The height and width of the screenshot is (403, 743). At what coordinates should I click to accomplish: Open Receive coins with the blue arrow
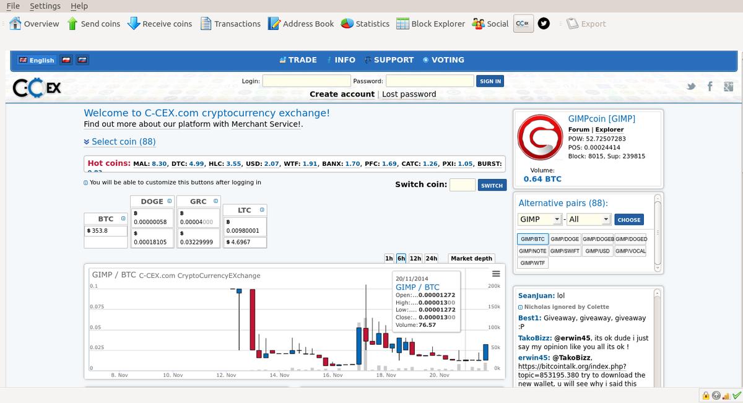(x=133, y=24)
